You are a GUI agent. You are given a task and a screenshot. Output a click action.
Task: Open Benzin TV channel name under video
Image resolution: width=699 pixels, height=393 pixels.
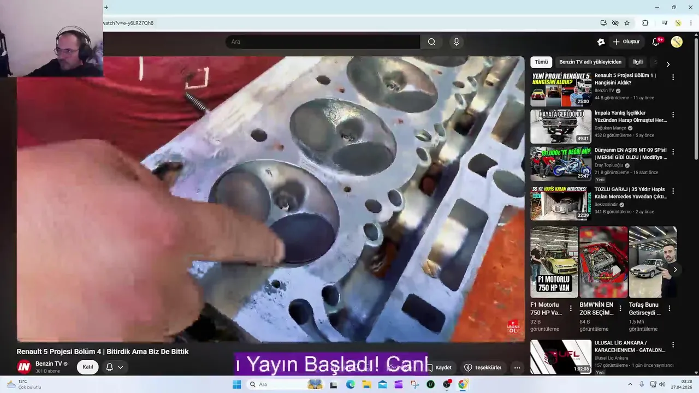pyautogui.click(x=49, y=364)
